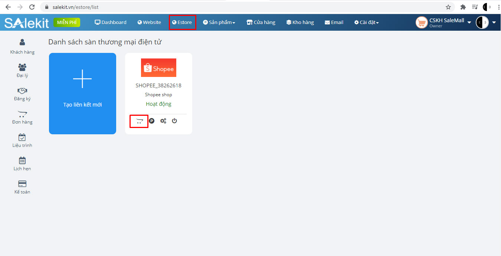This screenshot has height=256, width=501.
Task: Click the Shopee product sync P icon
Action: click(151, 121)
